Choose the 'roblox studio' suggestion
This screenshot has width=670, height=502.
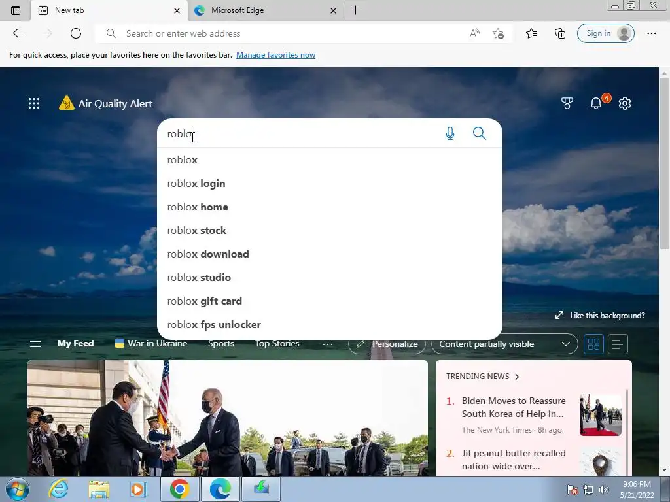330,277
